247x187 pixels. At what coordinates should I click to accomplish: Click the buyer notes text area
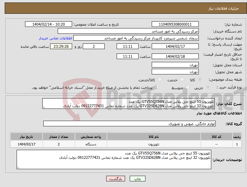(x=114, y=159)
